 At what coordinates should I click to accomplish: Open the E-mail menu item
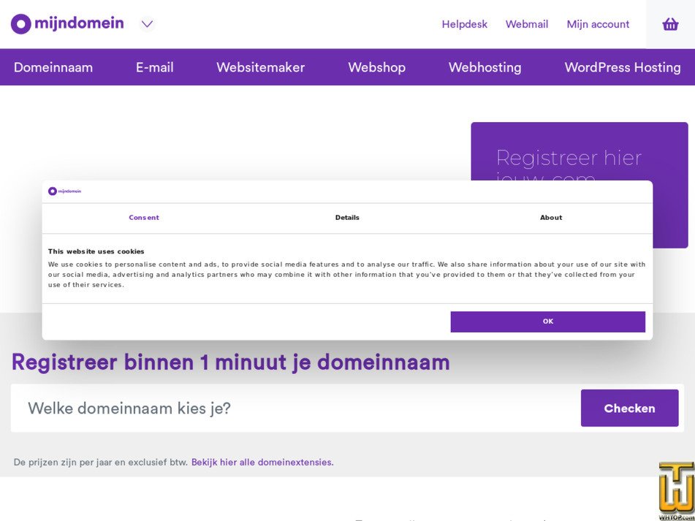[155, 67]
